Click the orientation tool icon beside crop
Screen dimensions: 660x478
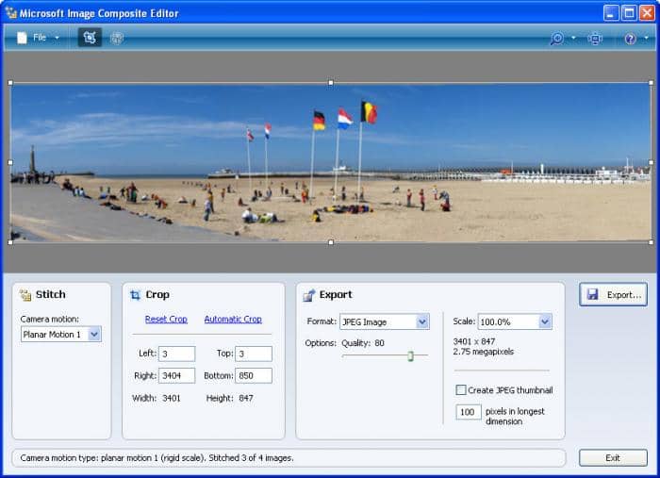(117, 38)
